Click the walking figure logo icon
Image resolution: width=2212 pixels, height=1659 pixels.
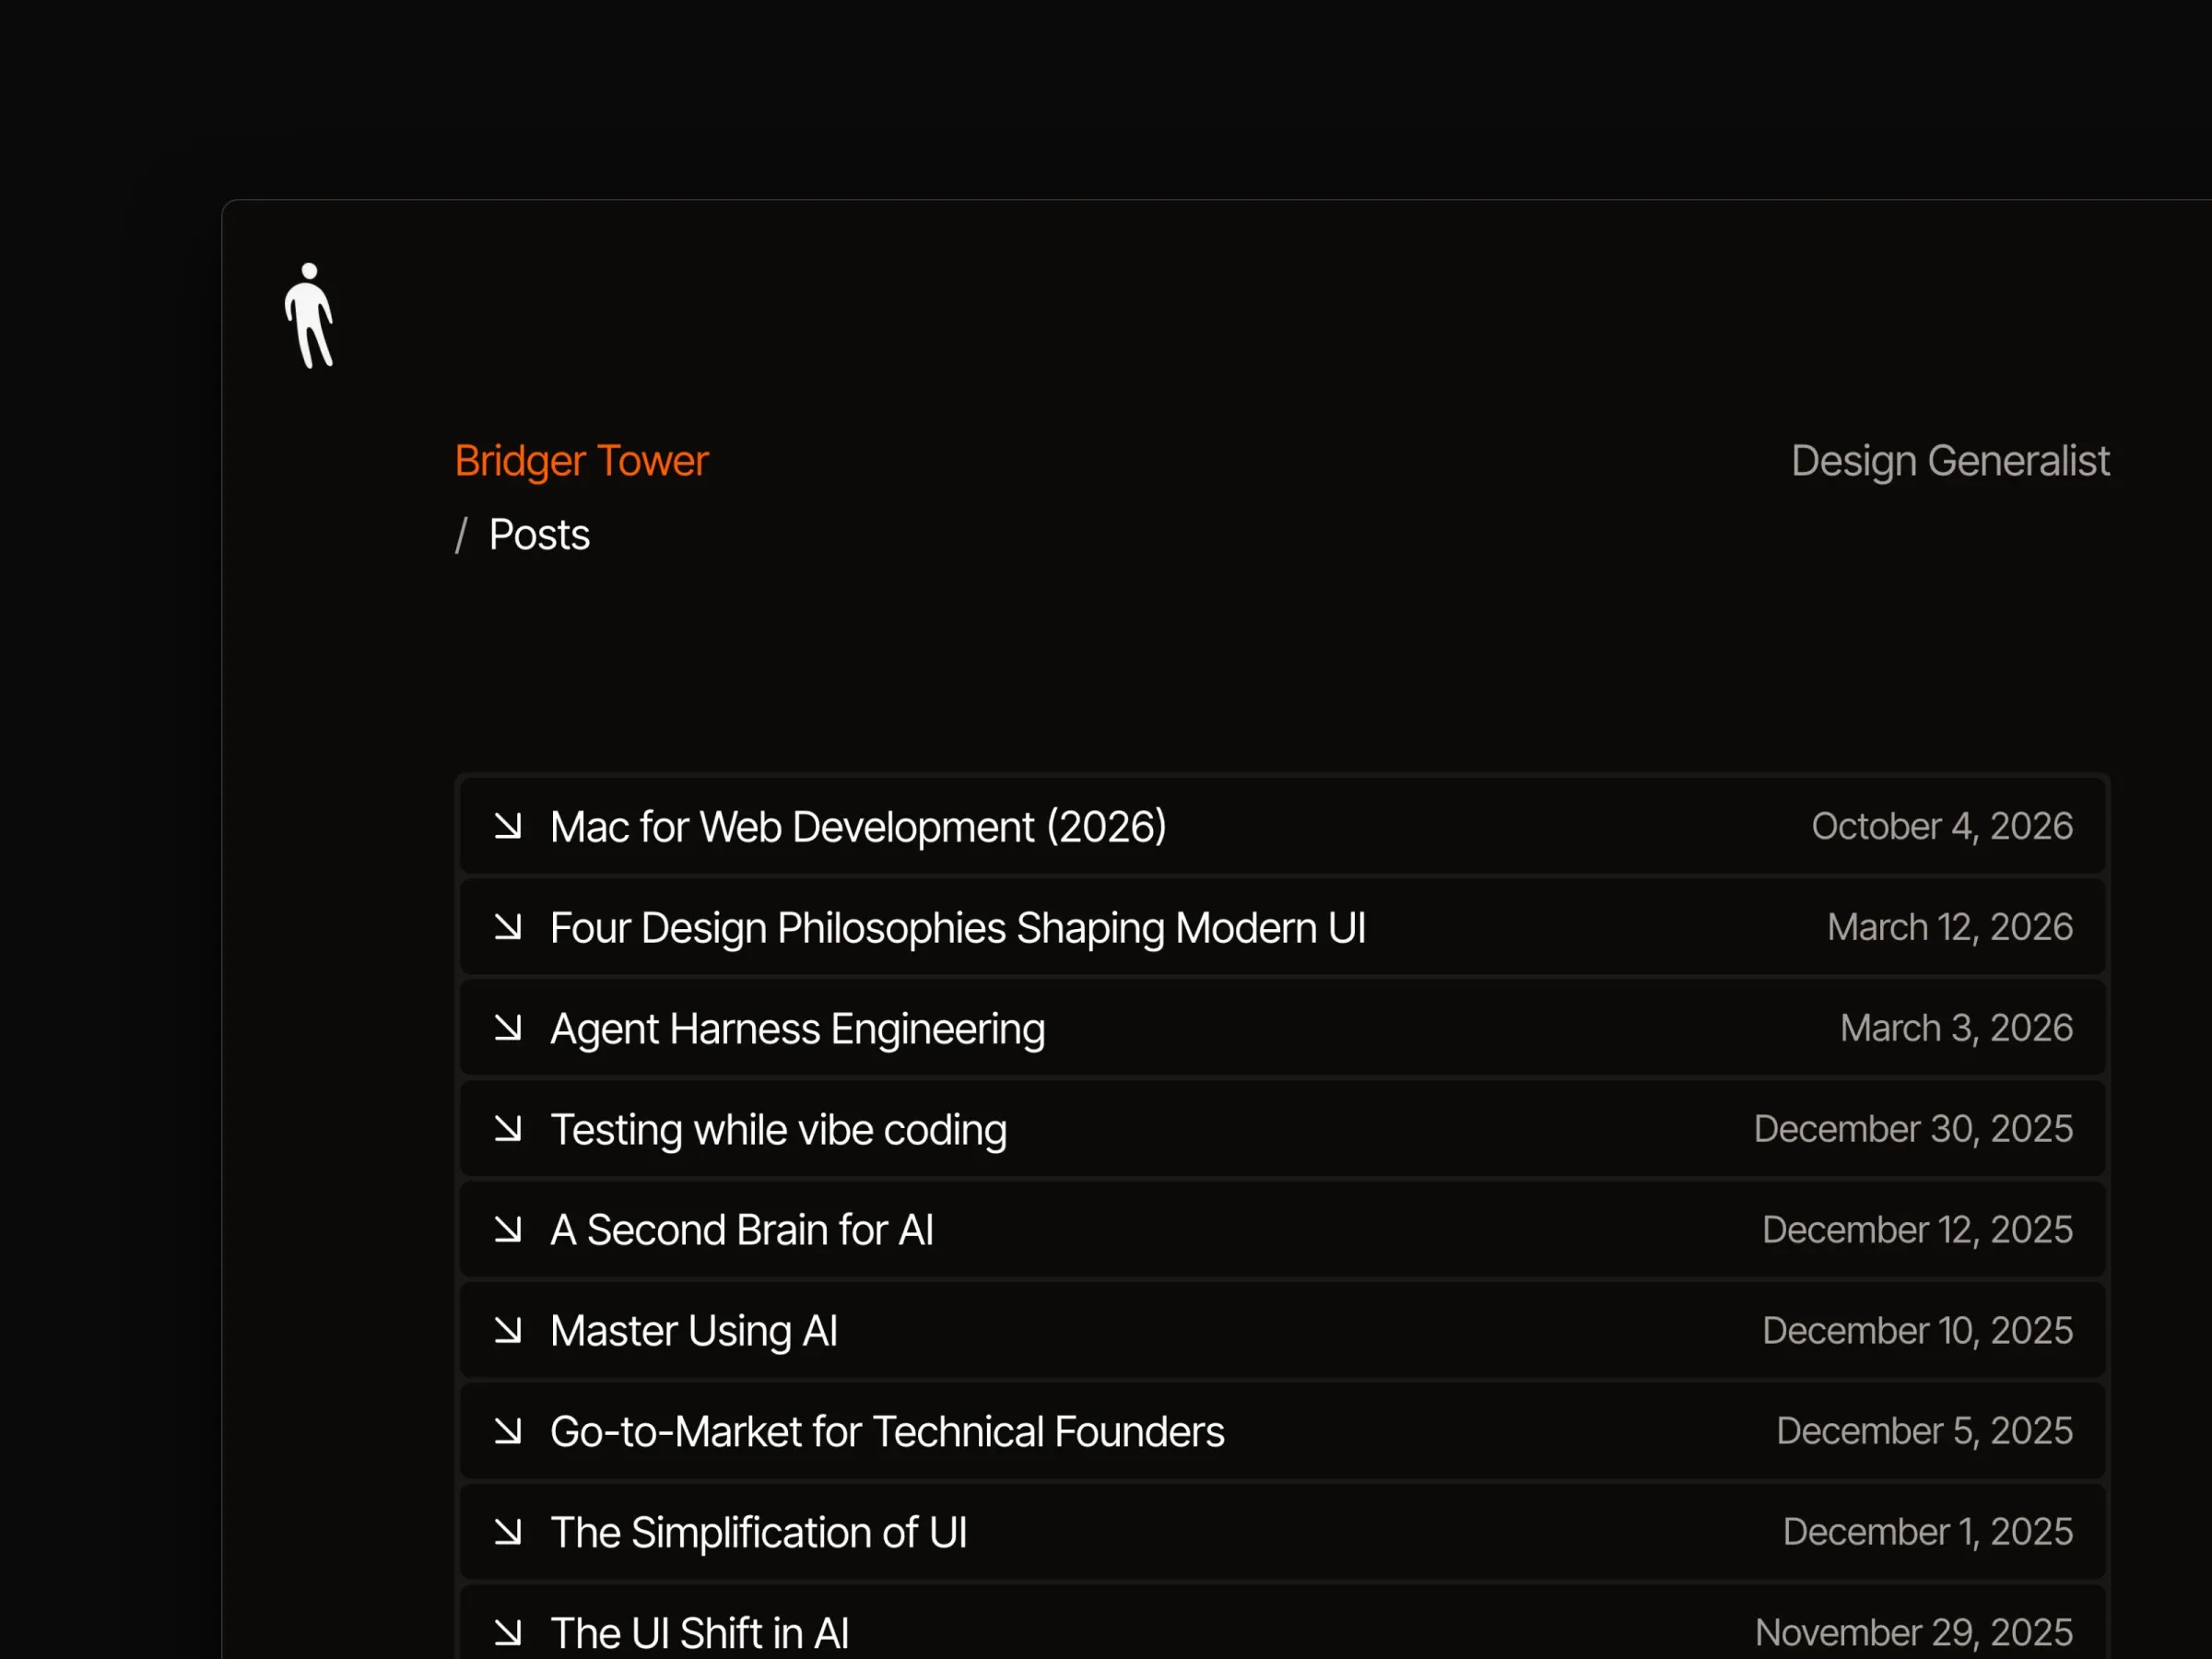click(x=309, y=316)
